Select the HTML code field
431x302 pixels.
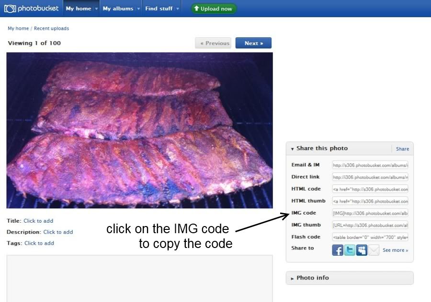point(370,189)
